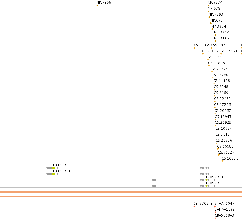Click the GS:11138 feature label
The image size is (242, 220).
[x=222, y=81]
